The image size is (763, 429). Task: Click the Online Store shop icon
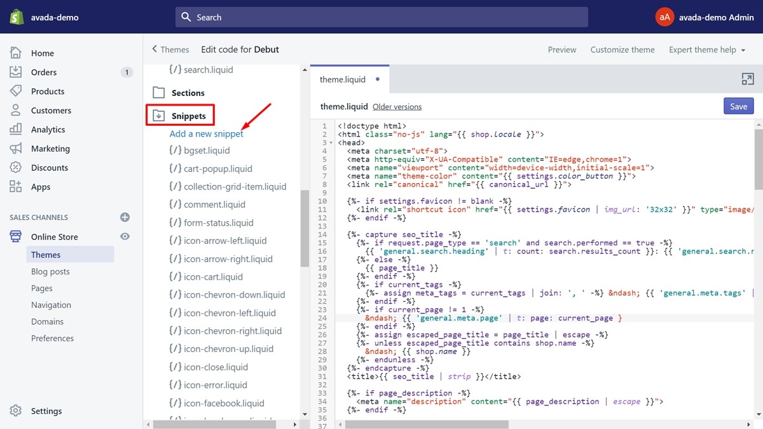click(16, 236)
